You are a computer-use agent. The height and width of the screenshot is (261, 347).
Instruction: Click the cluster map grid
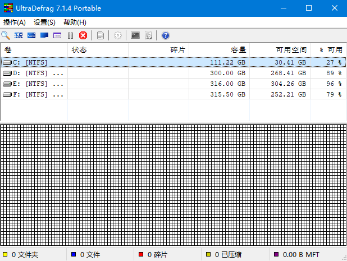(x=174, y=185)
